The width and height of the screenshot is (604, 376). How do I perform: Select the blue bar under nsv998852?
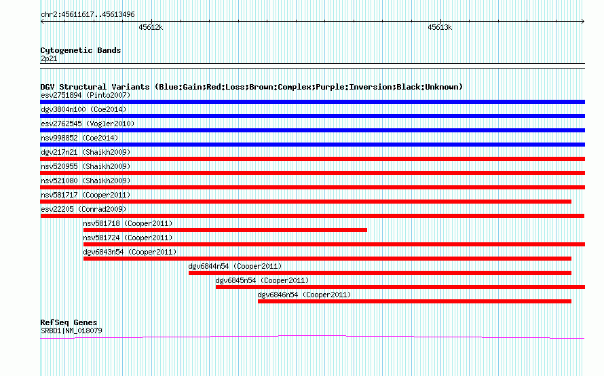312,145
